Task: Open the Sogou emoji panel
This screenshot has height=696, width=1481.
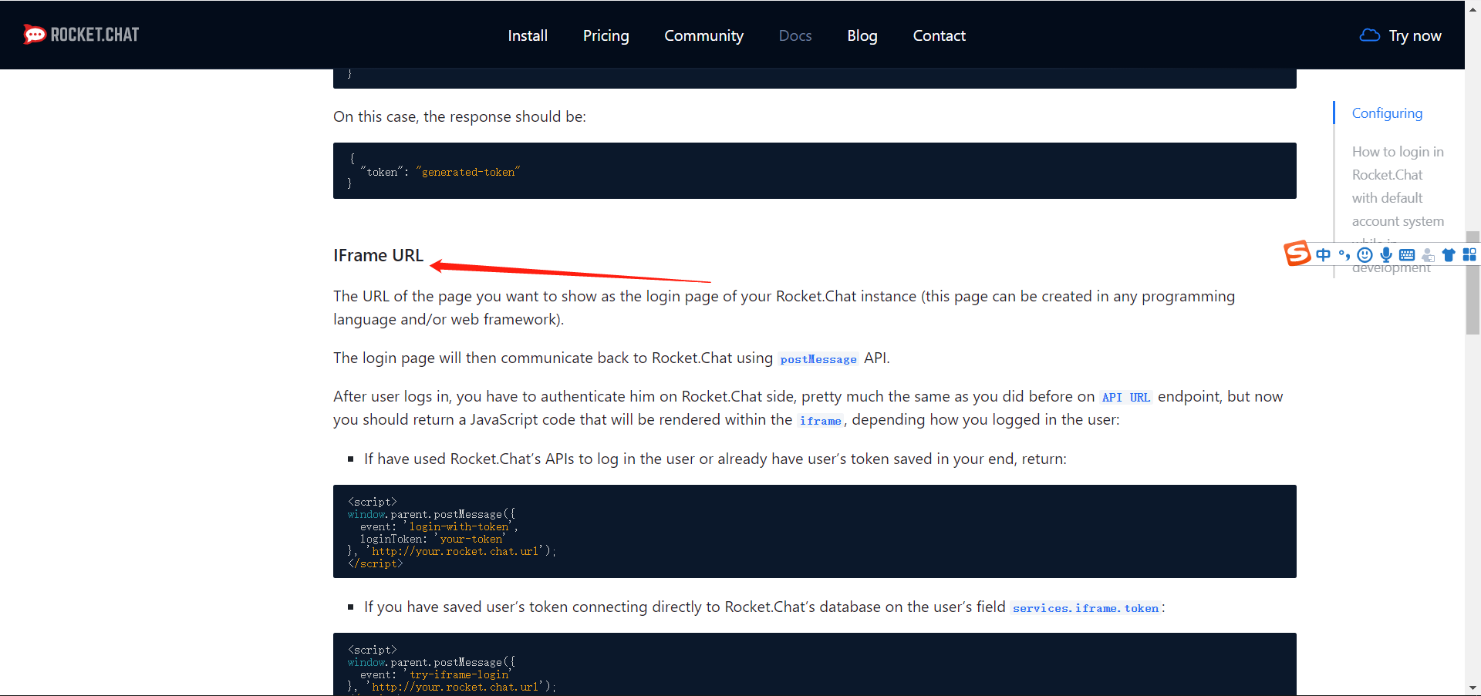Action: click(x=1365, y=254)
